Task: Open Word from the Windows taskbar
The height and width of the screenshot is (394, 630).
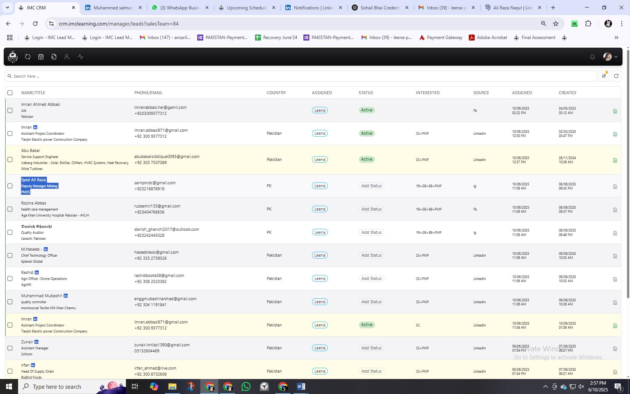Action: pyautogui.click(x=301, y=386)
